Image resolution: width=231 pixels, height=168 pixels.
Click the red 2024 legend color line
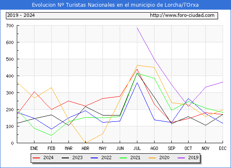coord(37,158)
